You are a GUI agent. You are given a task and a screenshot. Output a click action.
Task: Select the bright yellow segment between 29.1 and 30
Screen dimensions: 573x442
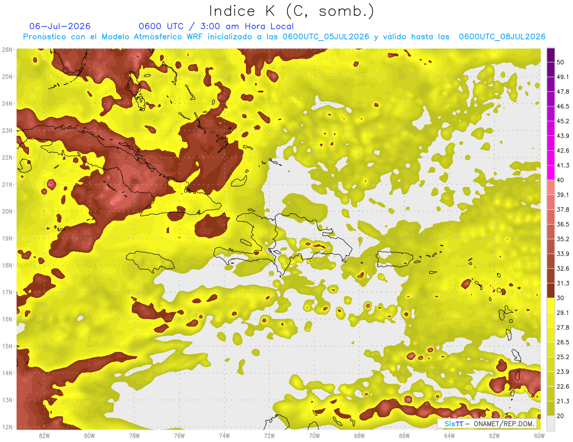coord(551,305)
